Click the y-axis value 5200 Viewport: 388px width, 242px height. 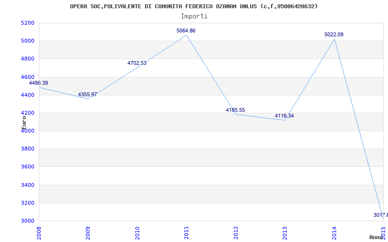(x=27, y=23)
